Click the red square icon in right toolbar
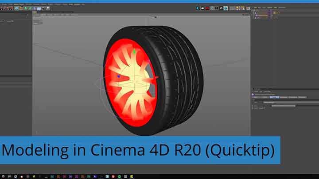The width and height of the screenshot is (319, 179). click(207, 8)
